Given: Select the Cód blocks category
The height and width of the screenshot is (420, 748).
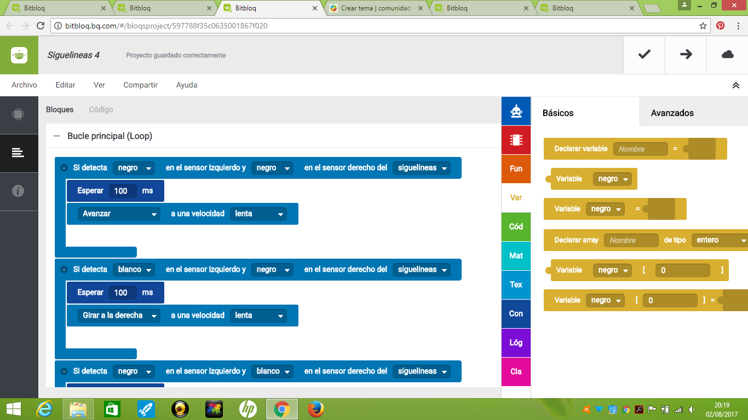Looking at the screenshot, I should pos(516,226).
